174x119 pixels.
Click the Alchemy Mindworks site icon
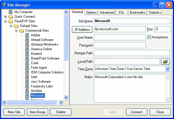pos(27,44)
